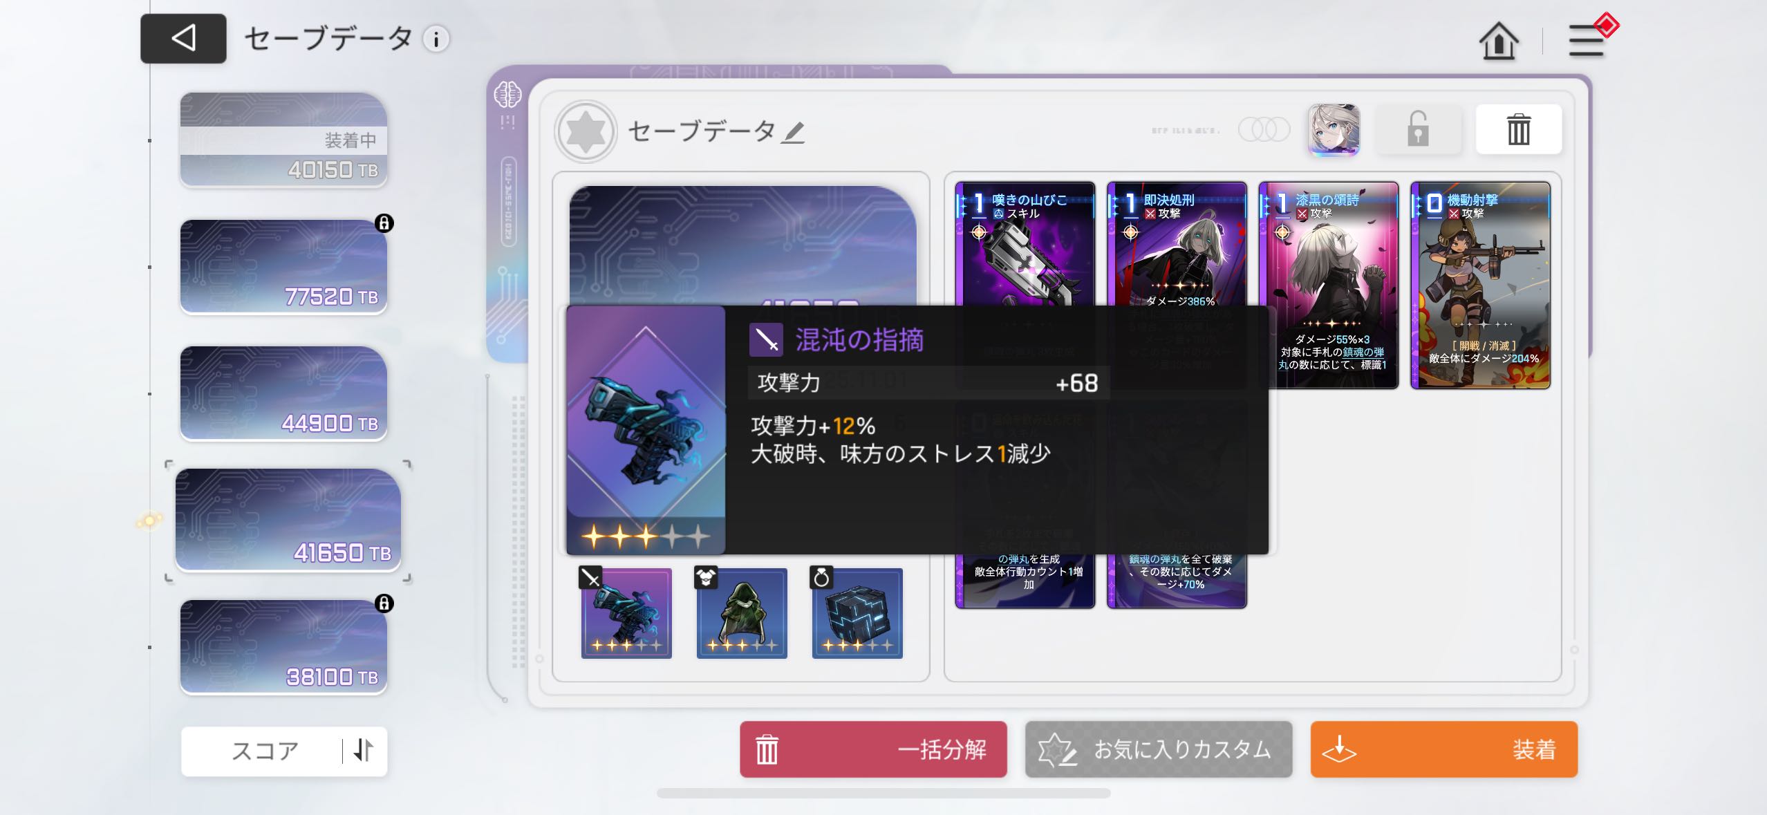Toggle the padlock for this save data
The width and height of the screenshot is (1767, 815).
tap(1418, 129)
